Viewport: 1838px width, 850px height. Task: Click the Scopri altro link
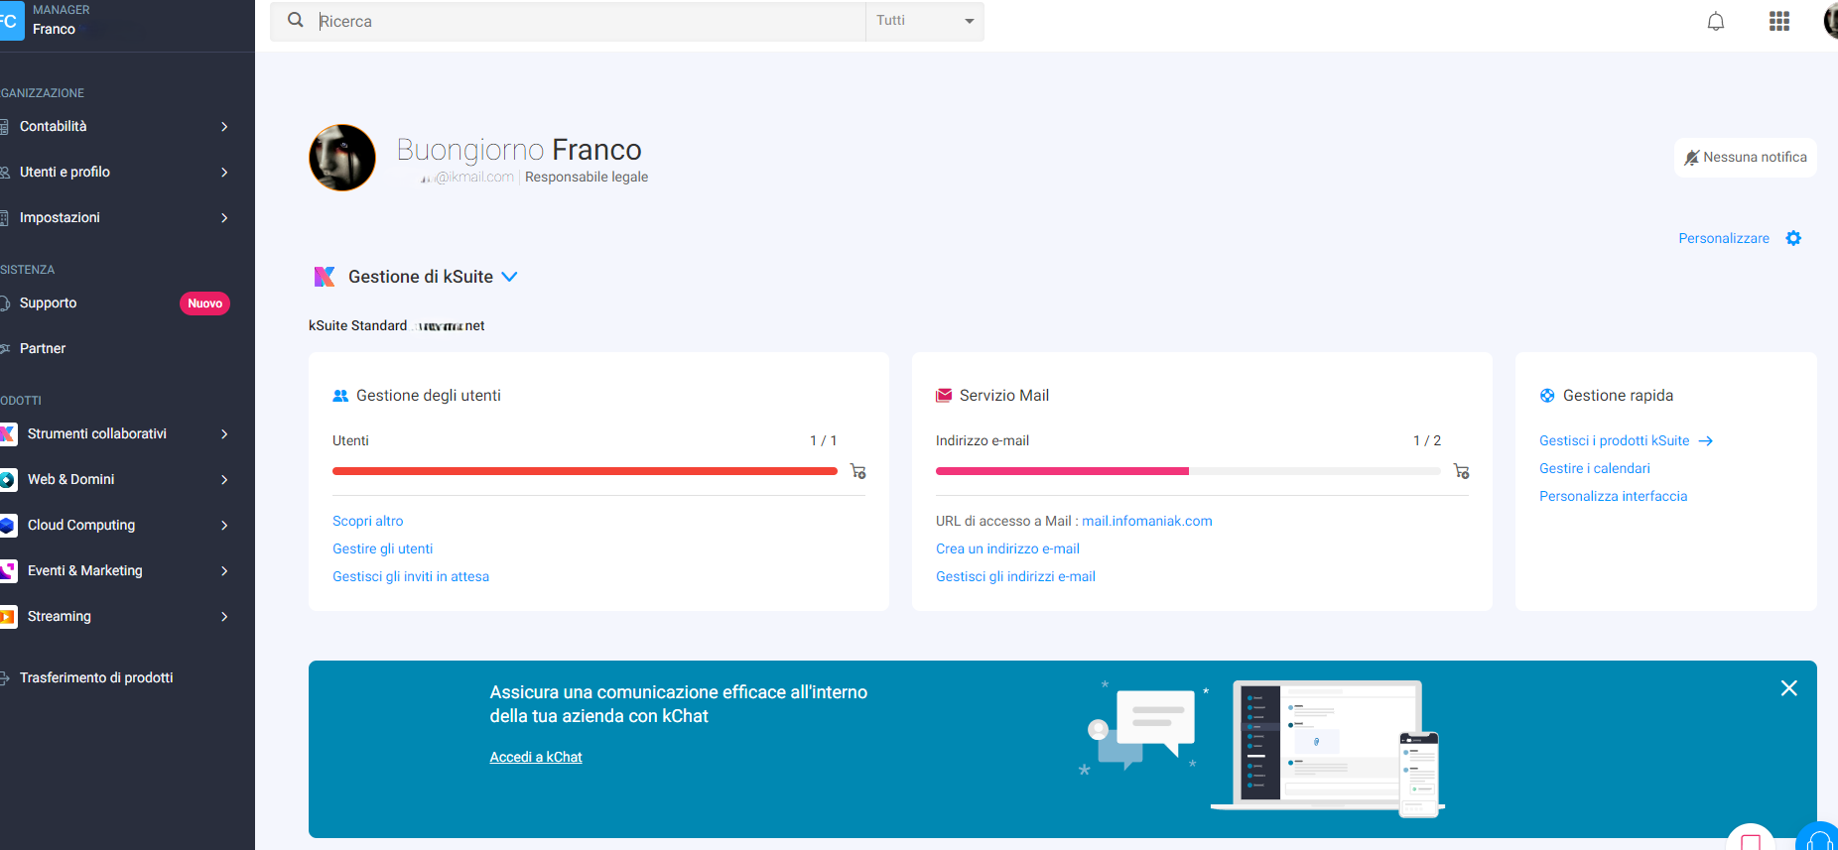tap(367, 521)
